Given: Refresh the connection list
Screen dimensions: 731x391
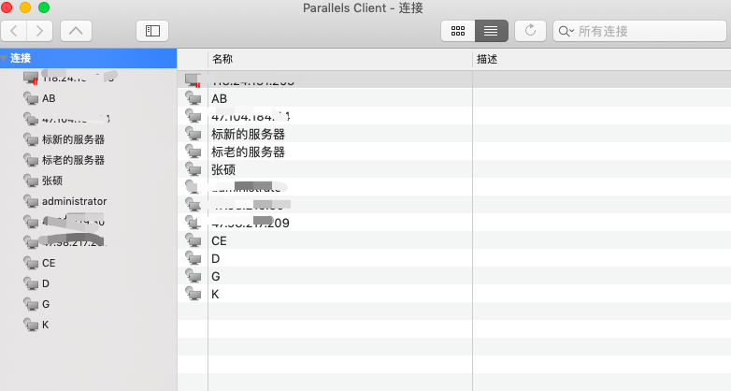Looking at the screenshot, I should tap(530, 31).
